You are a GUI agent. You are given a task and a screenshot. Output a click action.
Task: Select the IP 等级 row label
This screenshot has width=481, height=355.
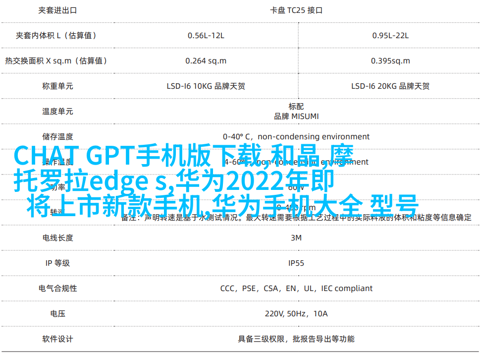click(57, 263)
